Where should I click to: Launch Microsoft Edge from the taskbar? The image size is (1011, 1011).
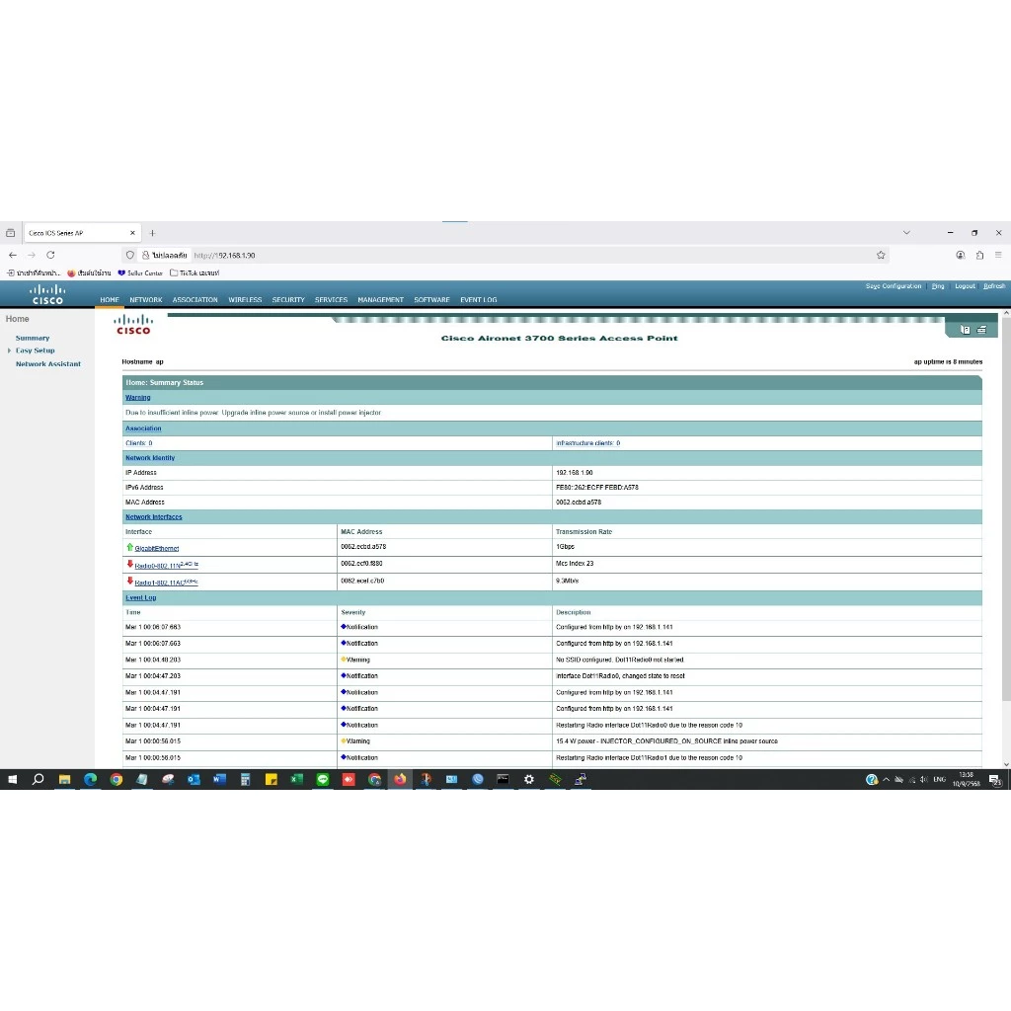click(x=90, y=780)
